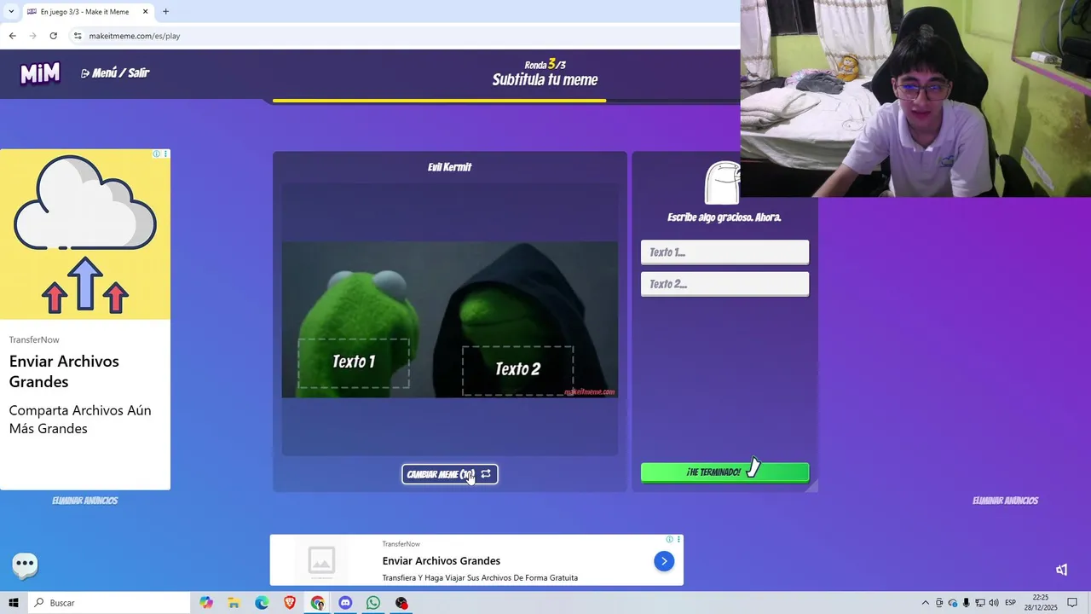Click the camera tray icon
Viewport: 1091px width, 614px height.
pos(939,603)
